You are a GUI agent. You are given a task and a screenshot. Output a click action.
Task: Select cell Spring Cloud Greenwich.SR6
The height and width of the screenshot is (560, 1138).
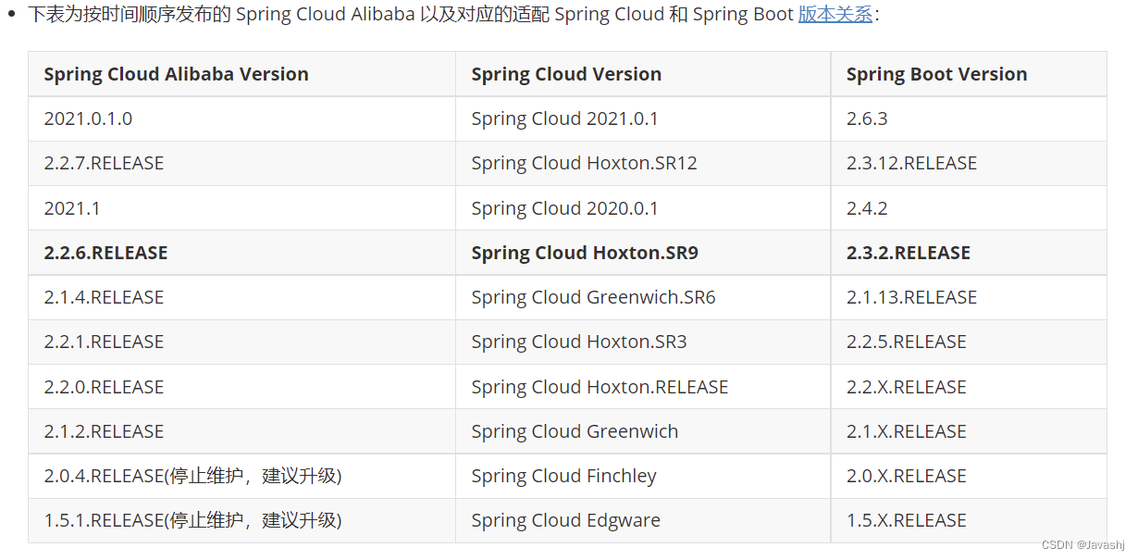click(643, 297)
